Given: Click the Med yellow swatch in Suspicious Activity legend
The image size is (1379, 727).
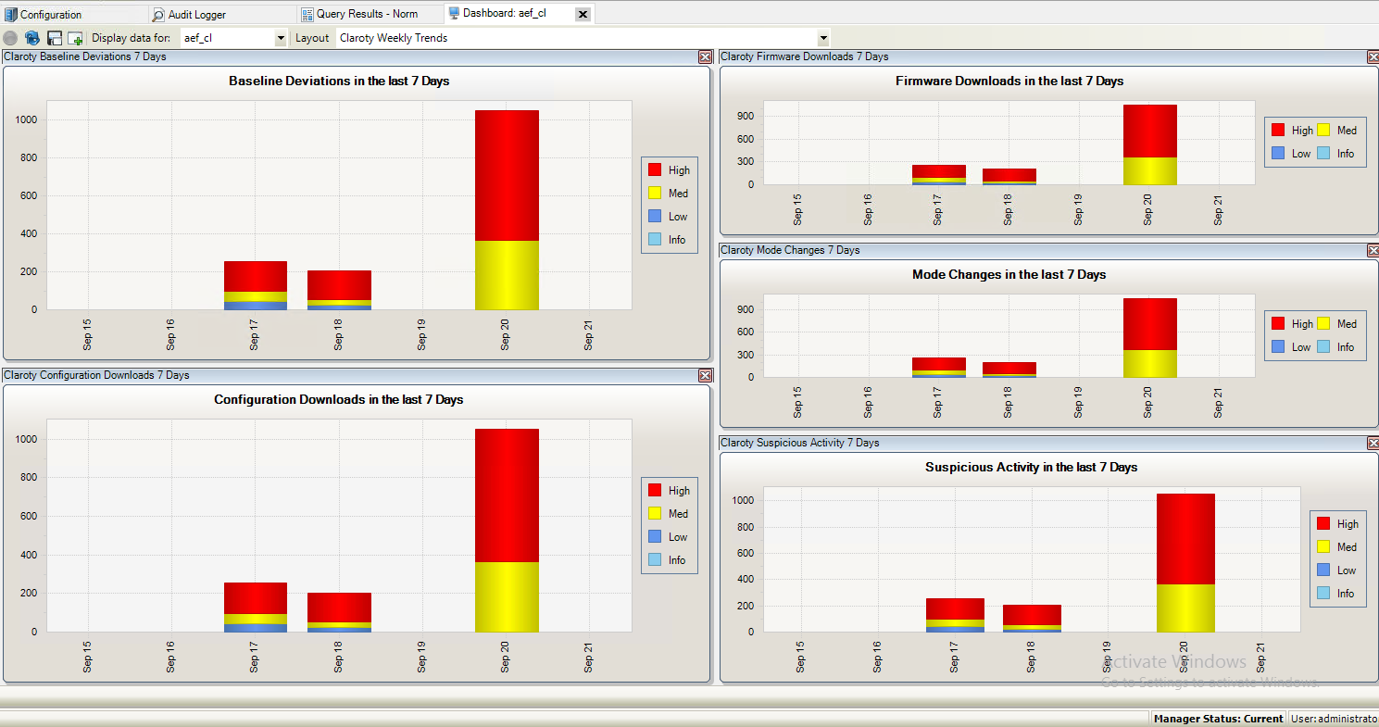Looking at the screenshot, I should 1323,547.
